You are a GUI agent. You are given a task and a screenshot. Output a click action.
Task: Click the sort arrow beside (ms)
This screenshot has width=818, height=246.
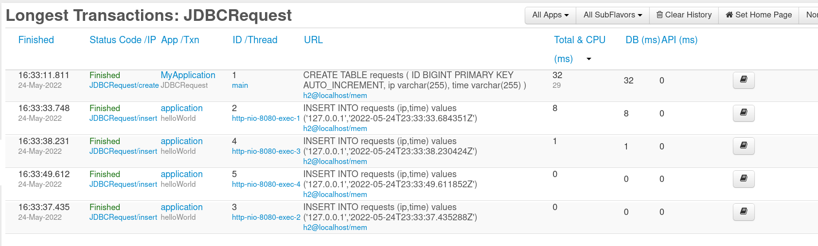click(588, 59)
